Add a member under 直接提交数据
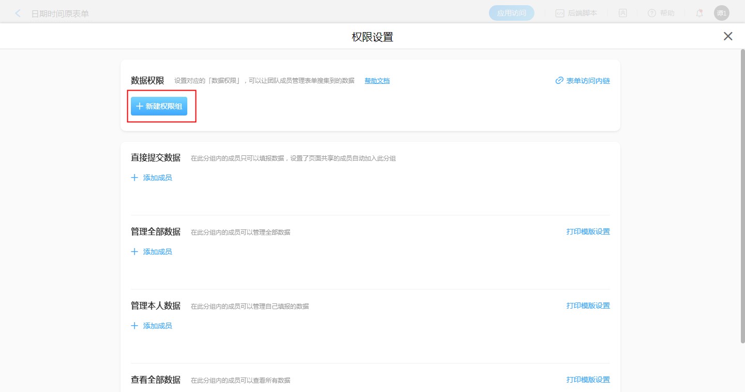Viewport: 745px width, 392px height. [152, 178]
